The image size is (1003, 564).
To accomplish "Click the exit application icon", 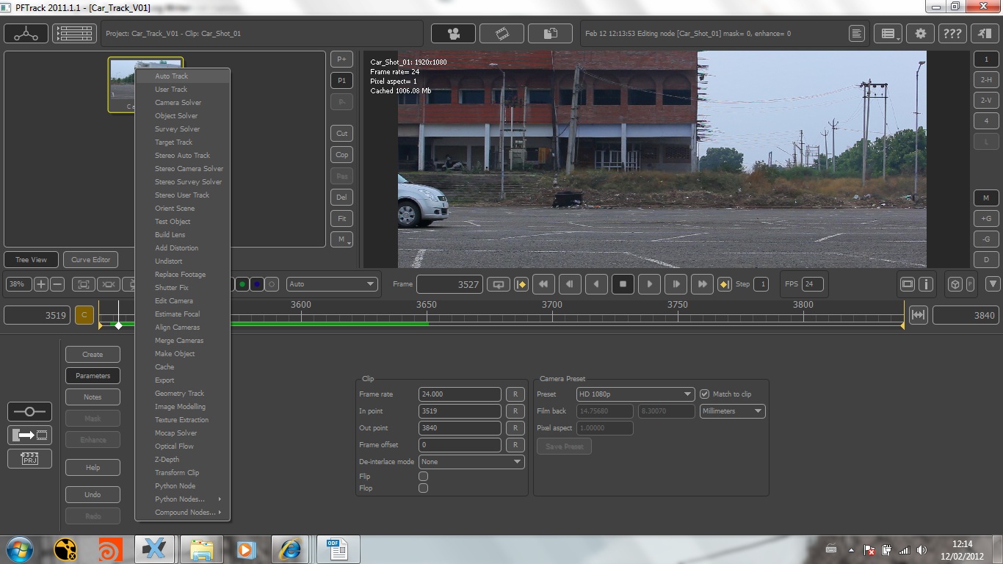I will click(x=985, y=33).
